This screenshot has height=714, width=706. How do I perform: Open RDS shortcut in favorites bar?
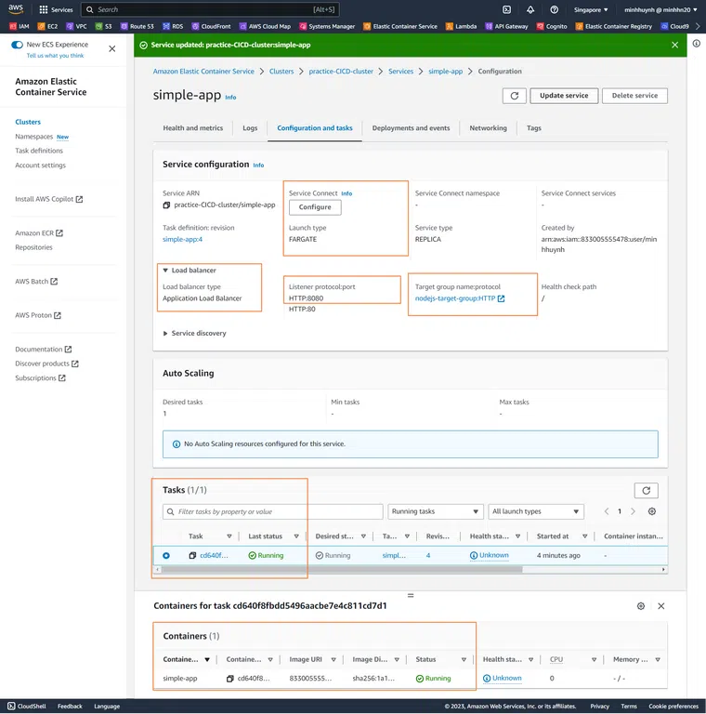(x=173, y=26)
